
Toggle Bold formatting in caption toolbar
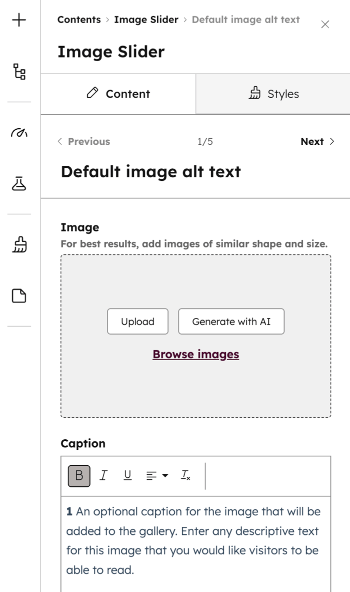click(x=79, y=476)
